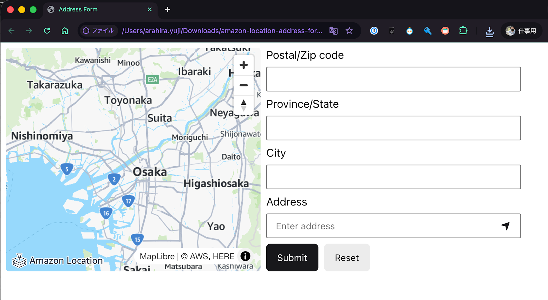The height and width of the screenshot is (300, 548).
Task: Open Google Translate in the address bar
Action: pos(333,31)
